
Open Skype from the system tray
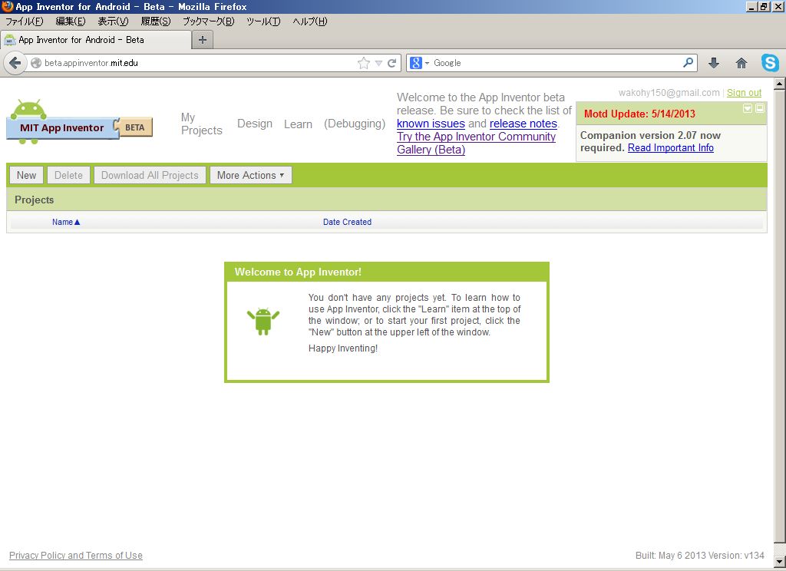tap(770, 63)
